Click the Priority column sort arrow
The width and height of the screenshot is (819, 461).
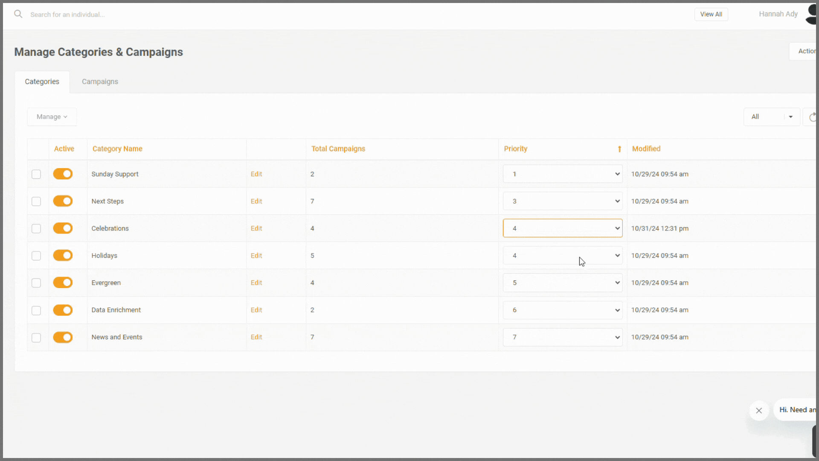(x=619, y=149)
